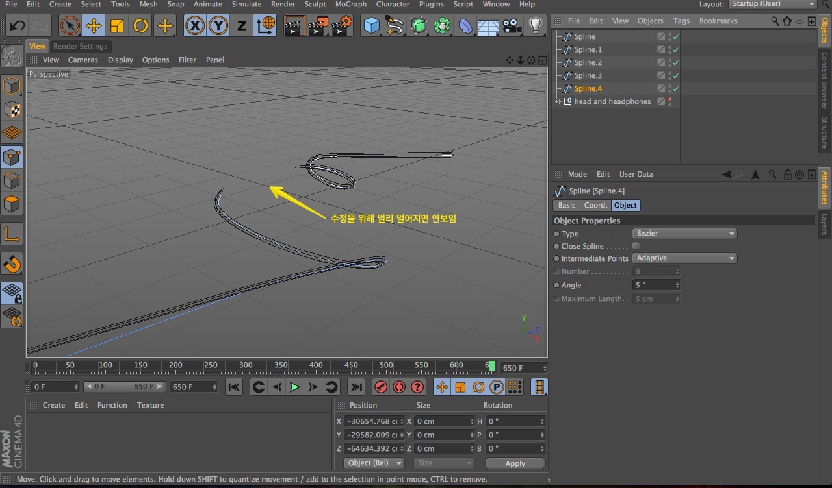Activate the Move tool in top toolbar
Viewport: 832px width, 488px height.
tap(93, 26)
